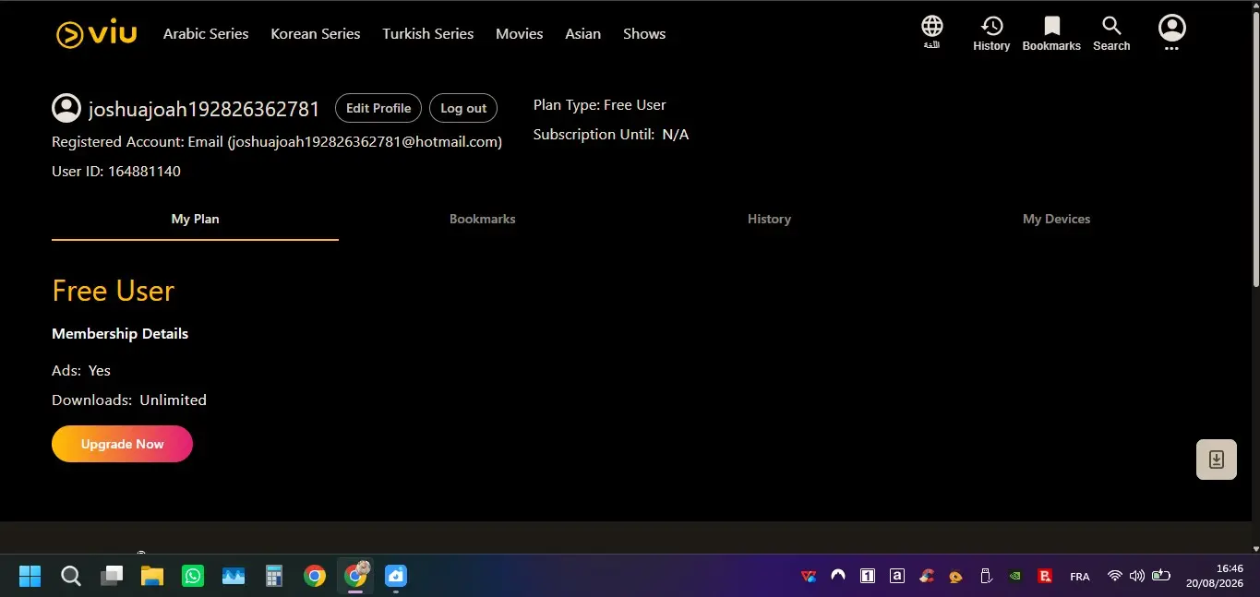Open the Shows section

tap(644, 33)
